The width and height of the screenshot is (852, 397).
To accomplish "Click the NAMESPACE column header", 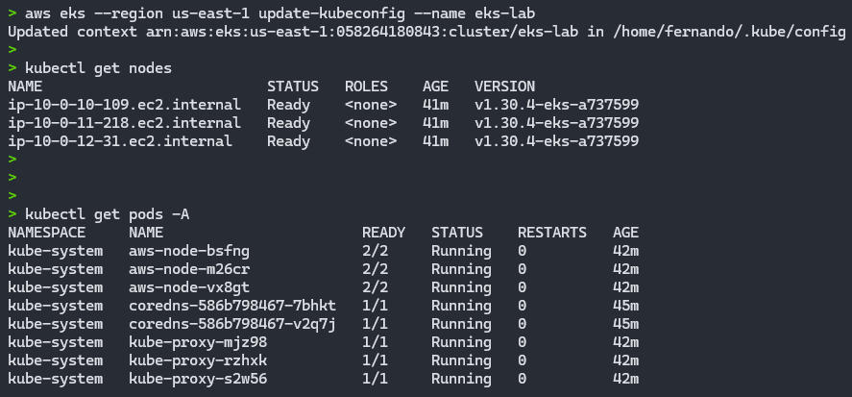I will pos(47,233).
